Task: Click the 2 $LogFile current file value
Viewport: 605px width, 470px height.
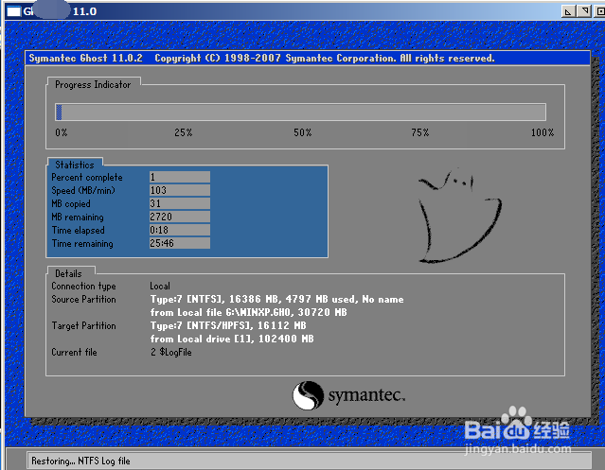Action: click(x=171, y=352)
